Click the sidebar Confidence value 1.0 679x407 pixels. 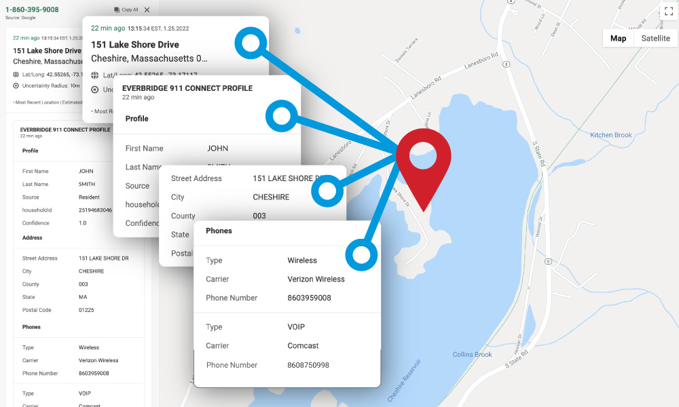pos(83,223)
